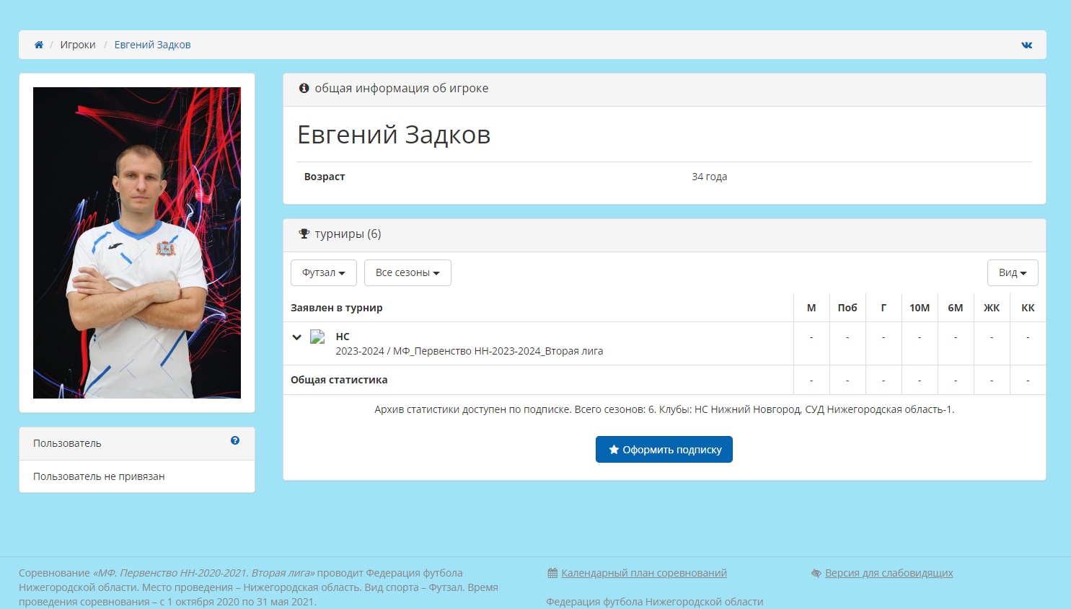Click the home icon in breadcrumb
This screenshot has width=1071, height=609.
39,45
